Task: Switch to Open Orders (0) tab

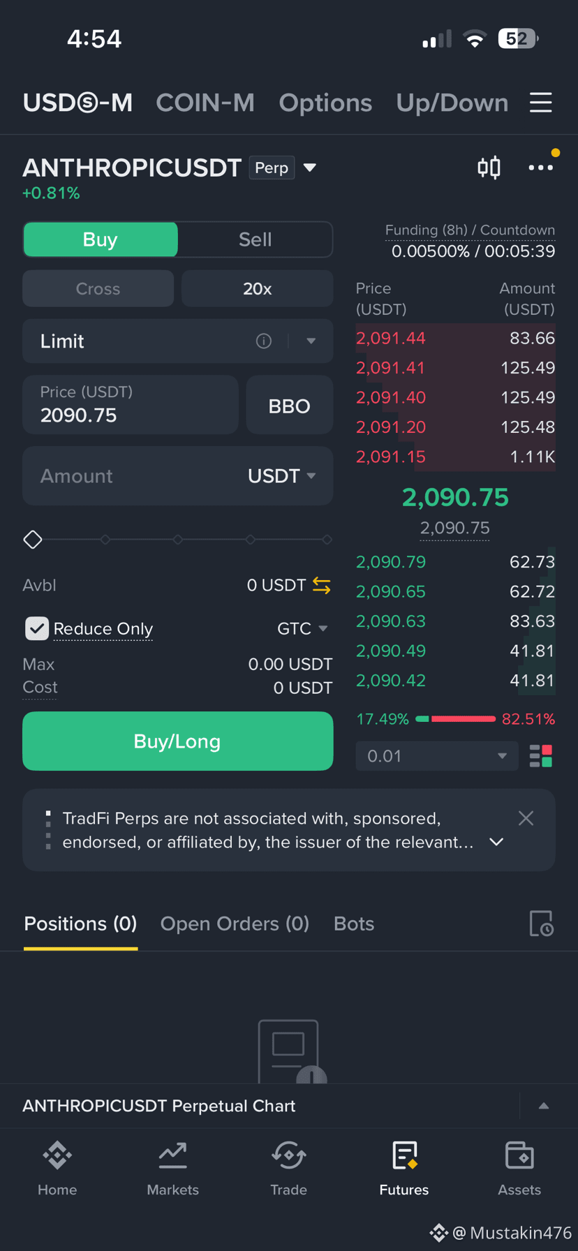Action: (x=235, y=924)
